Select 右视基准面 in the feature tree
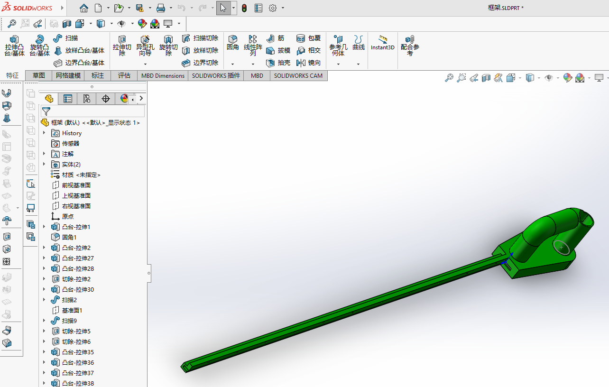The width and height of the screenshot is (609, 387). click(76, 206)
